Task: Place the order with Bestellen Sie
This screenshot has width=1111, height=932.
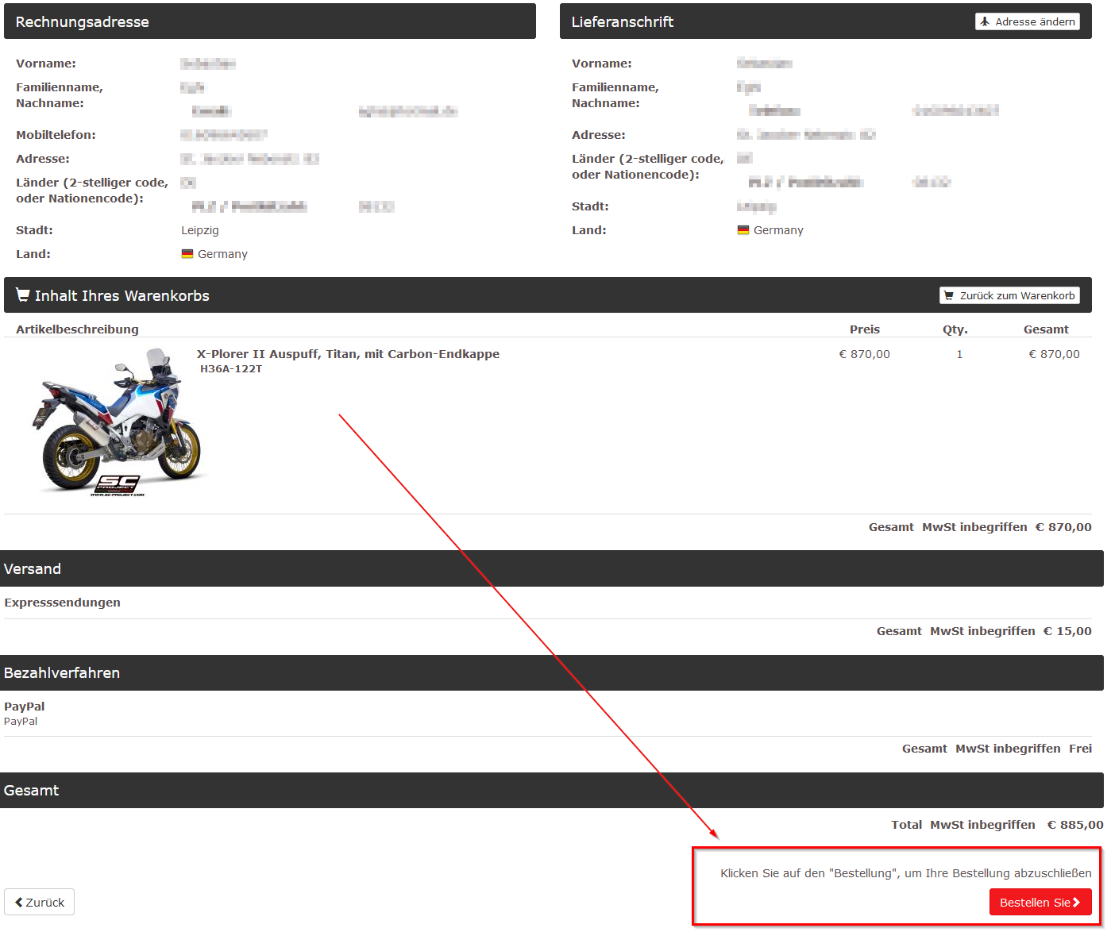Action: pos(1035,902)
